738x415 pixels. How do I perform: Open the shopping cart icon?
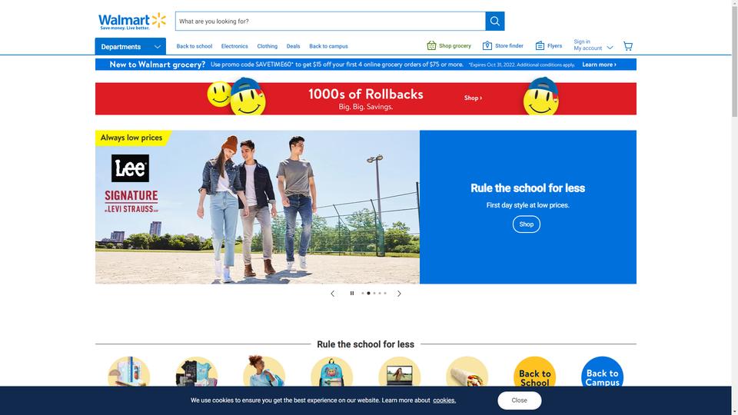[x=628, y=46]
